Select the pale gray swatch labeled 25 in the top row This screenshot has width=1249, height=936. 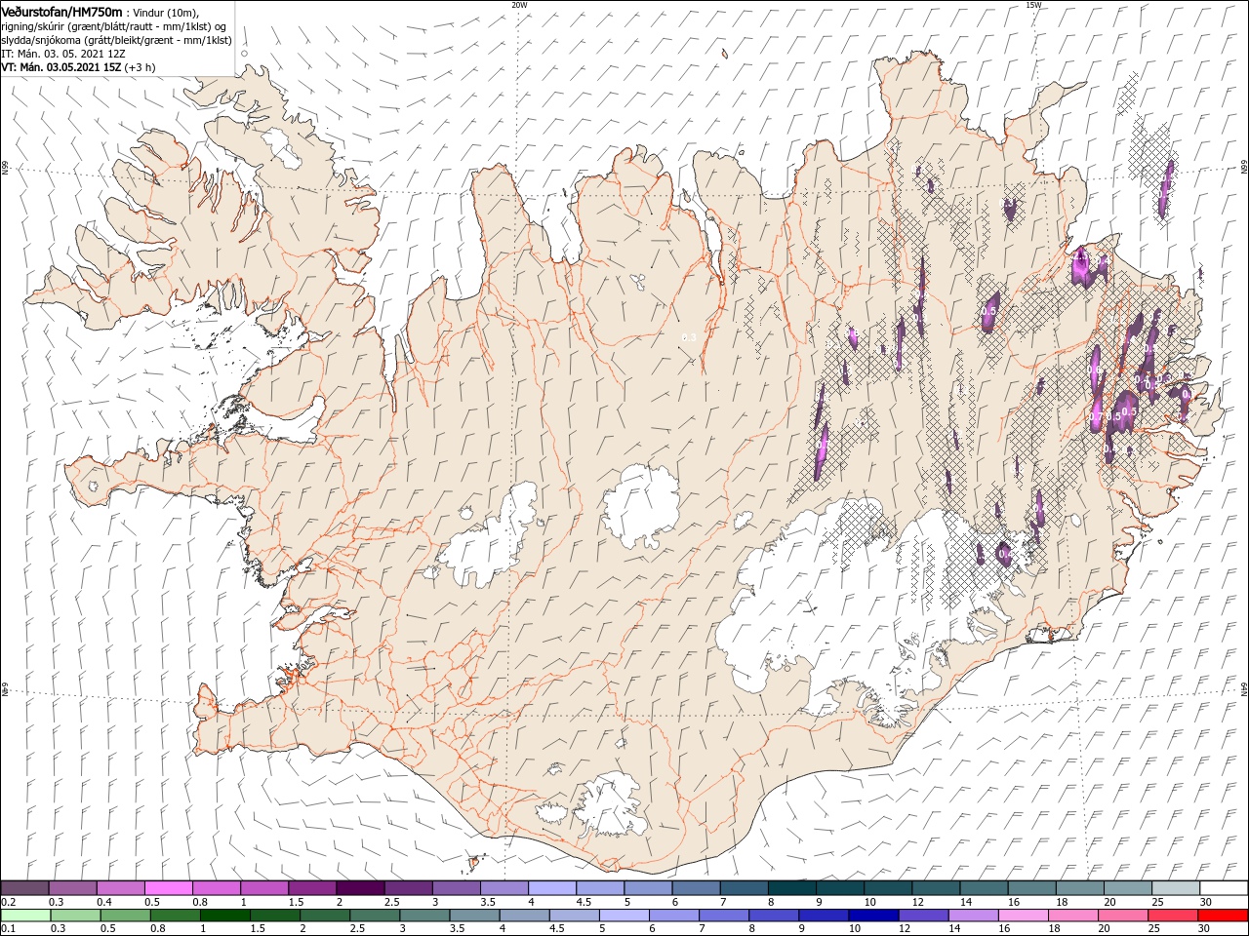point(1175,888)
